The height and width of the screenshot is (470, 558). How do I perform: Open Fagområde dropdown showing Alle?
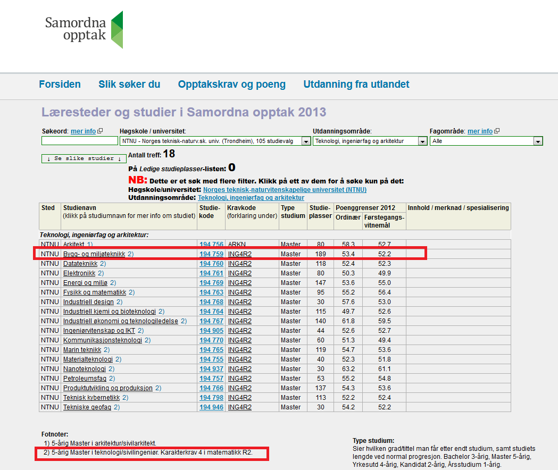pyautogui.click(x=486, y=141)
